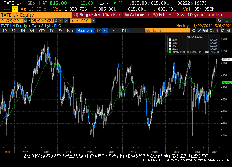Click the intraday sparkline mini chart
This screenshot has height=167, width=232.
click(x=110, y=3)
